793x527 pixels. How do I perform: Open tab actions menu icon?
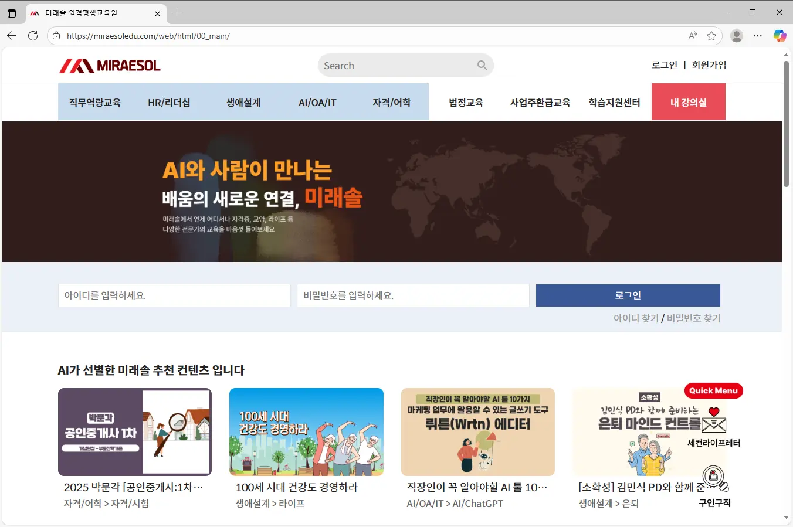coord(12,13)
